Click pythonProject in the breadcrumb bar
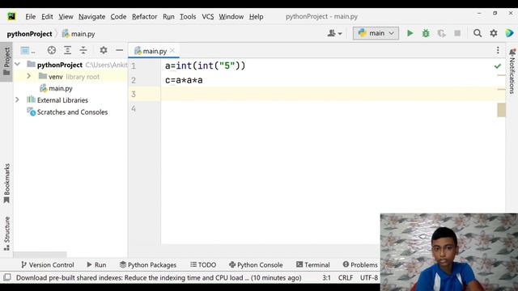 (x=29, y=34)
